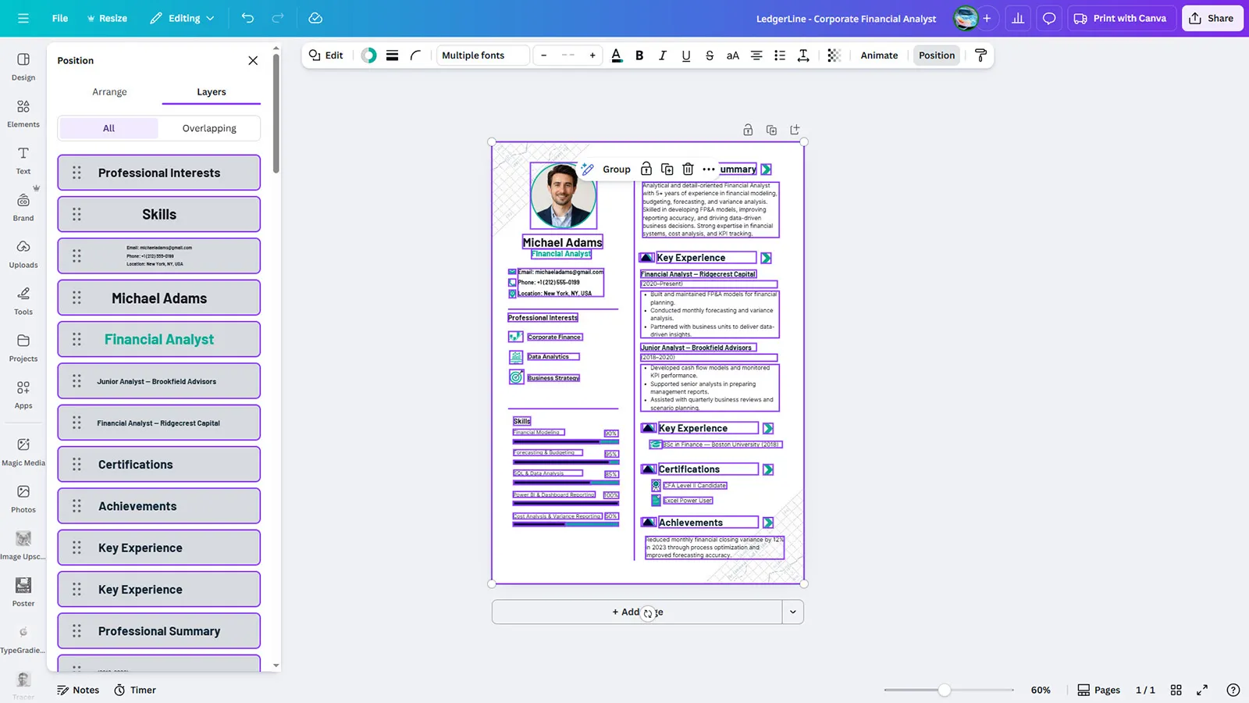This screenshot has height=703, width=1249.
Task: Open the Multiple fonts dropdown
Action: pos(482,55)
